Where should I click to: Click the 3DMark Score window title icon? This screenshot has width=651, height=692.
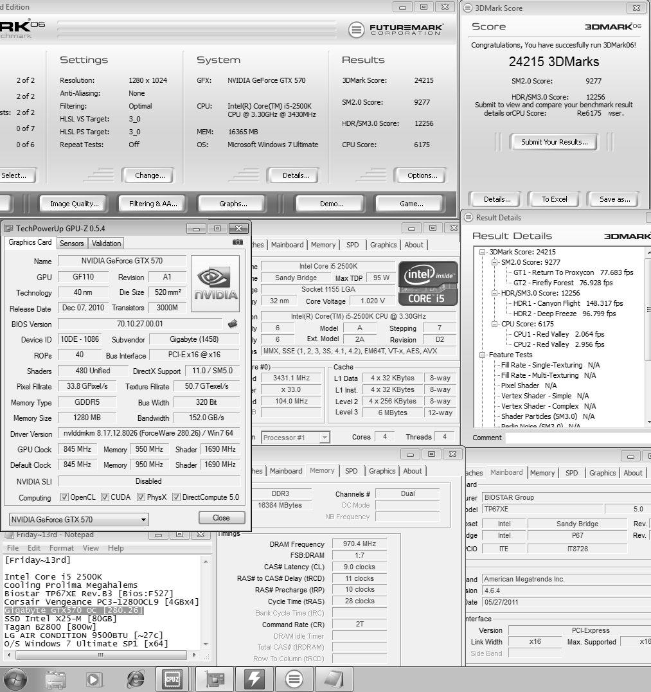pos(468,8)
